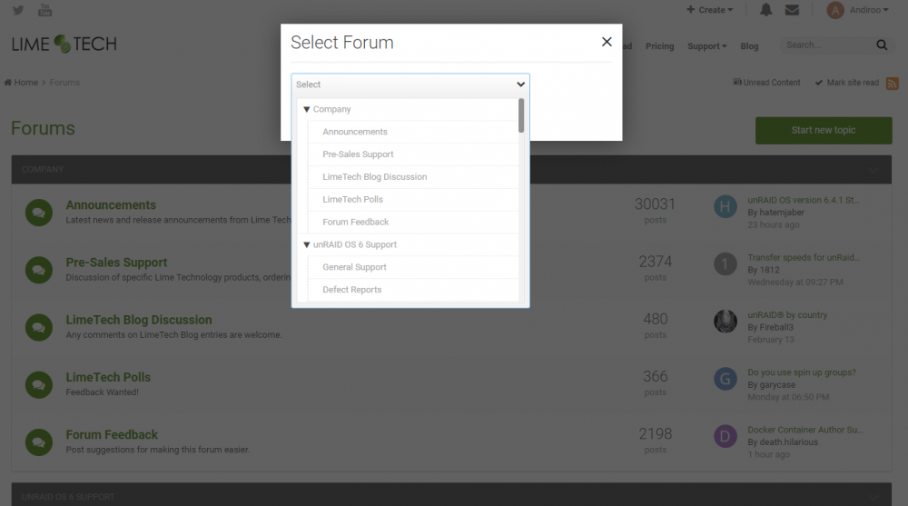Open LimeTech Blog Discussion forum title

[x=139, y=320]
